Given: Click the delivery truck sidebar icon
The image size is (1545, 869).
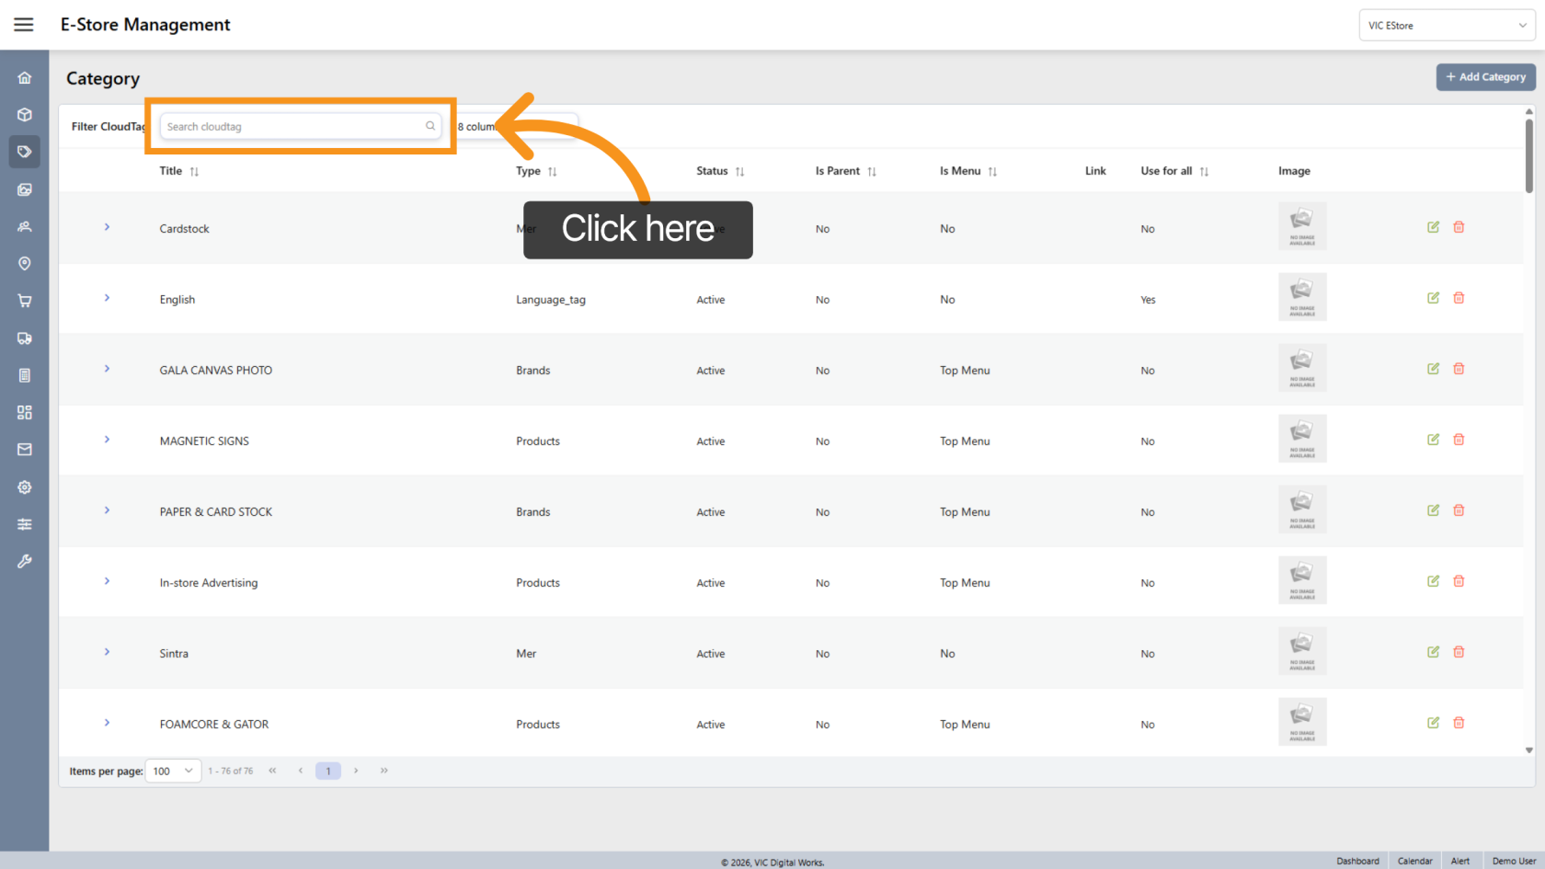Looking at the screenshot, I should (x=25, y=338).
